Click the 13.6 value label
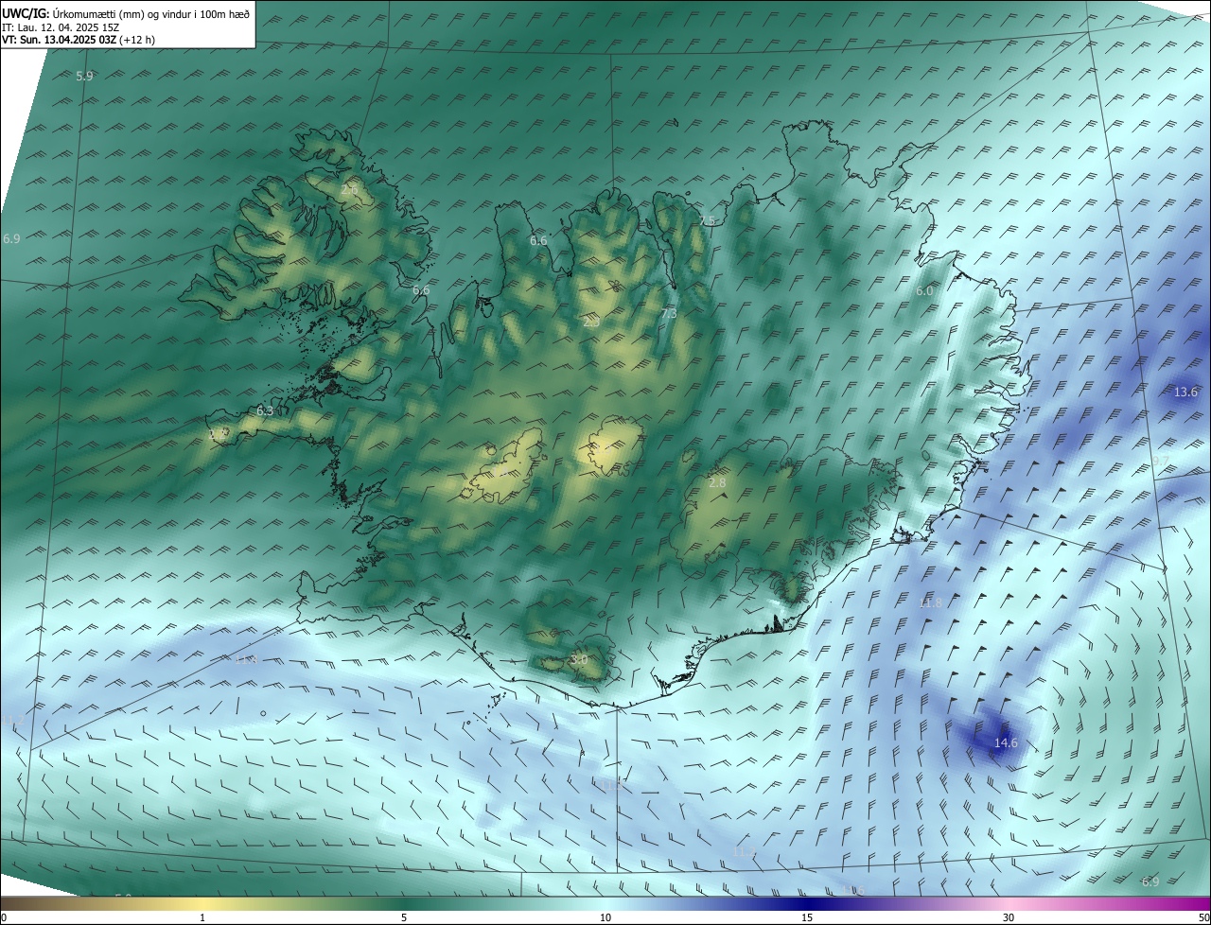1211x925 pixels. [x=1185, y=392]
